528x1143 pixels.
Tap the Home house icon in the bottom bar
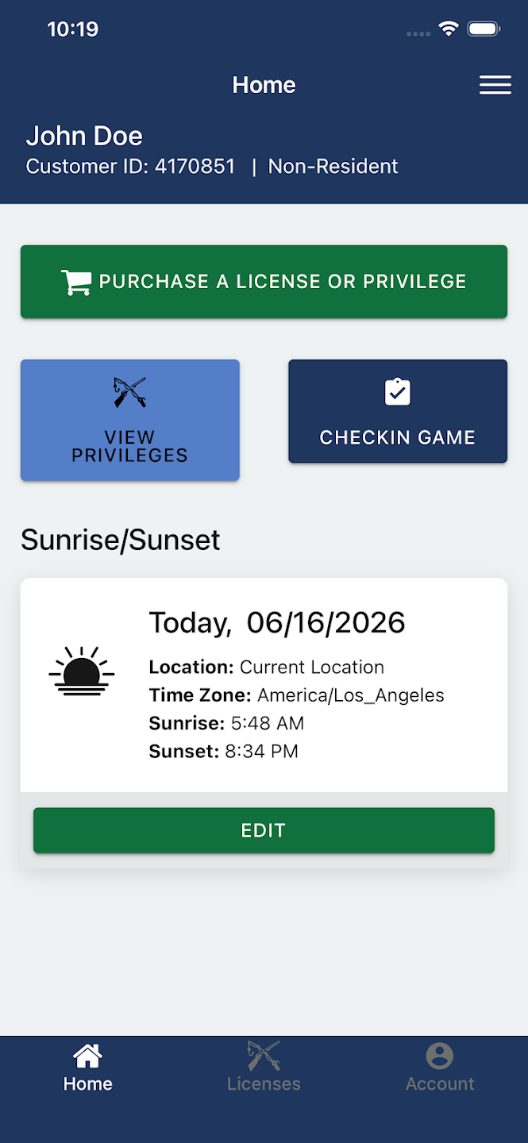click(87, 1056)
